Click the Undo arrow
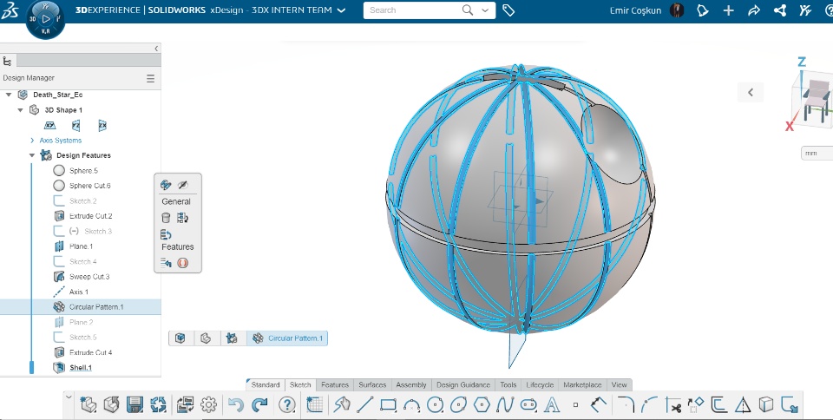Screen dimensions: 833x420 point(235,405)
